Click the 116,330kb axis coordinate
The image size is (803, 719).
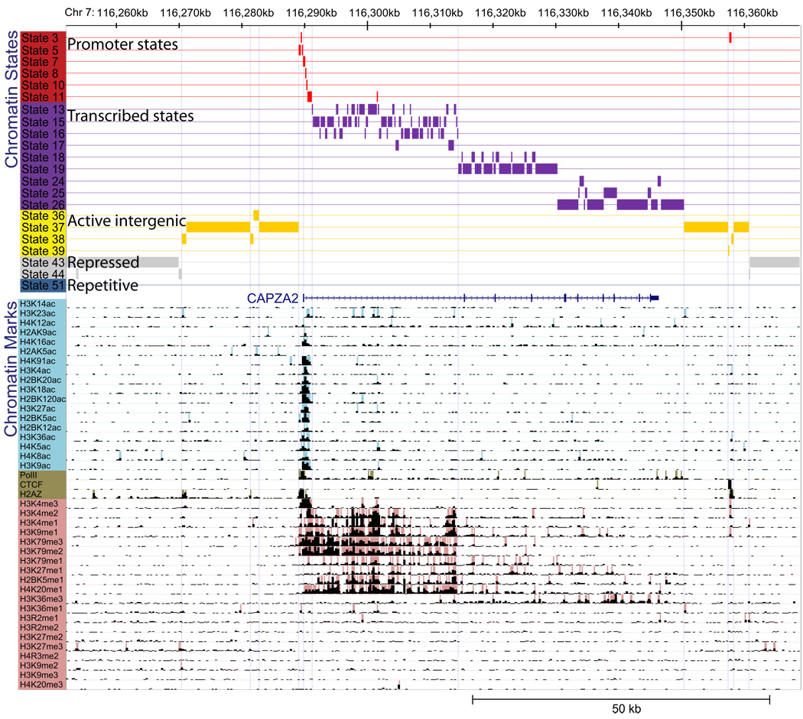tap(564, 13)
